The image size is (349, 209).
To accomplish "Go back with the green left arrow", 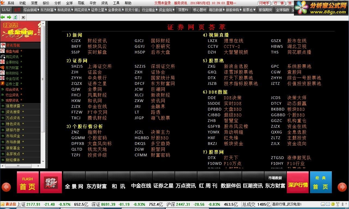I will 3,17.
